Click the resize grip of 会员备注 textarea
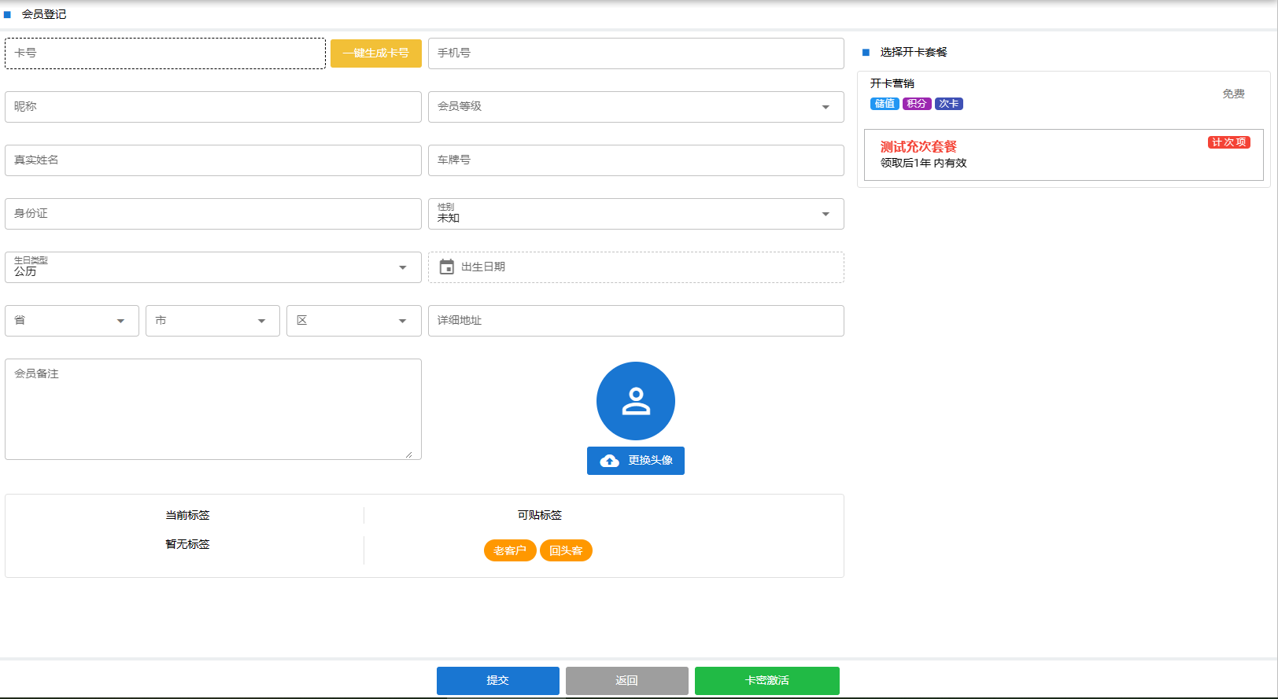Viewport: 1278px width, 699px height. [408, 454]
